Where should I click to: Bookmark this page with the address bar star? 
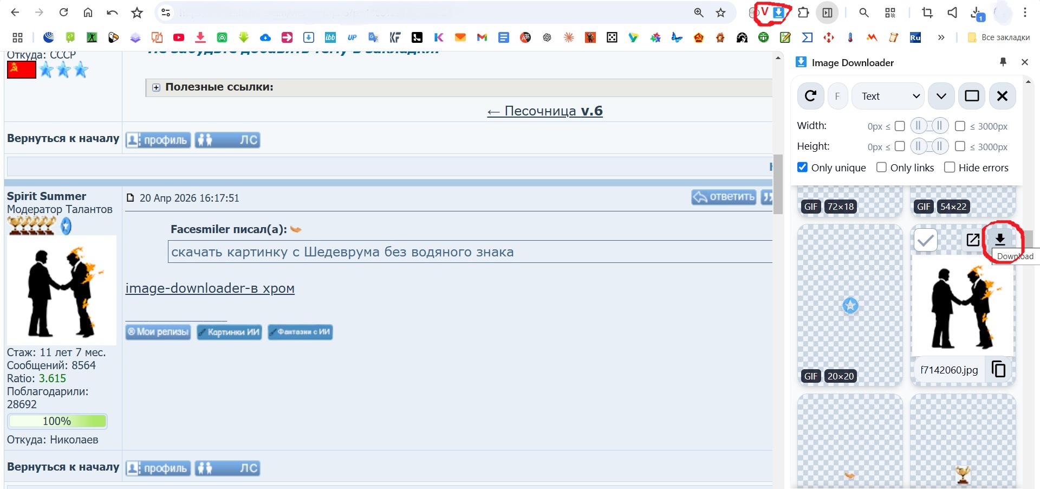tap(720, 12)
